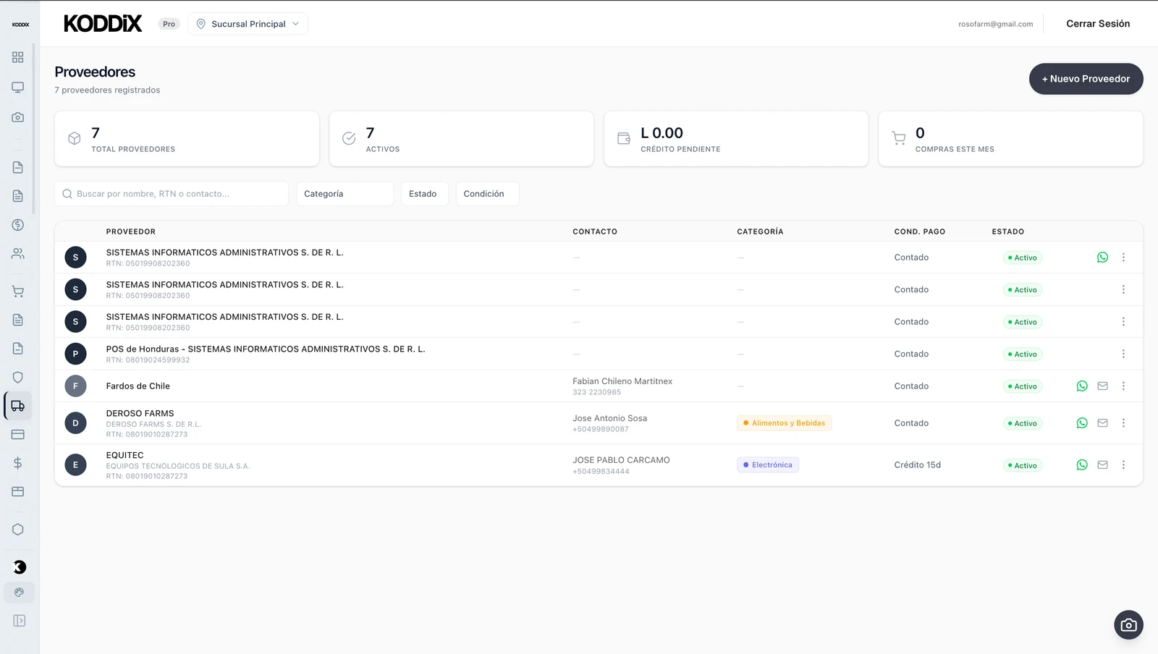Open the Categoría filter dropdown
Screen dimensions: 1158x654
pyautogui.click(x=345, y=194)
